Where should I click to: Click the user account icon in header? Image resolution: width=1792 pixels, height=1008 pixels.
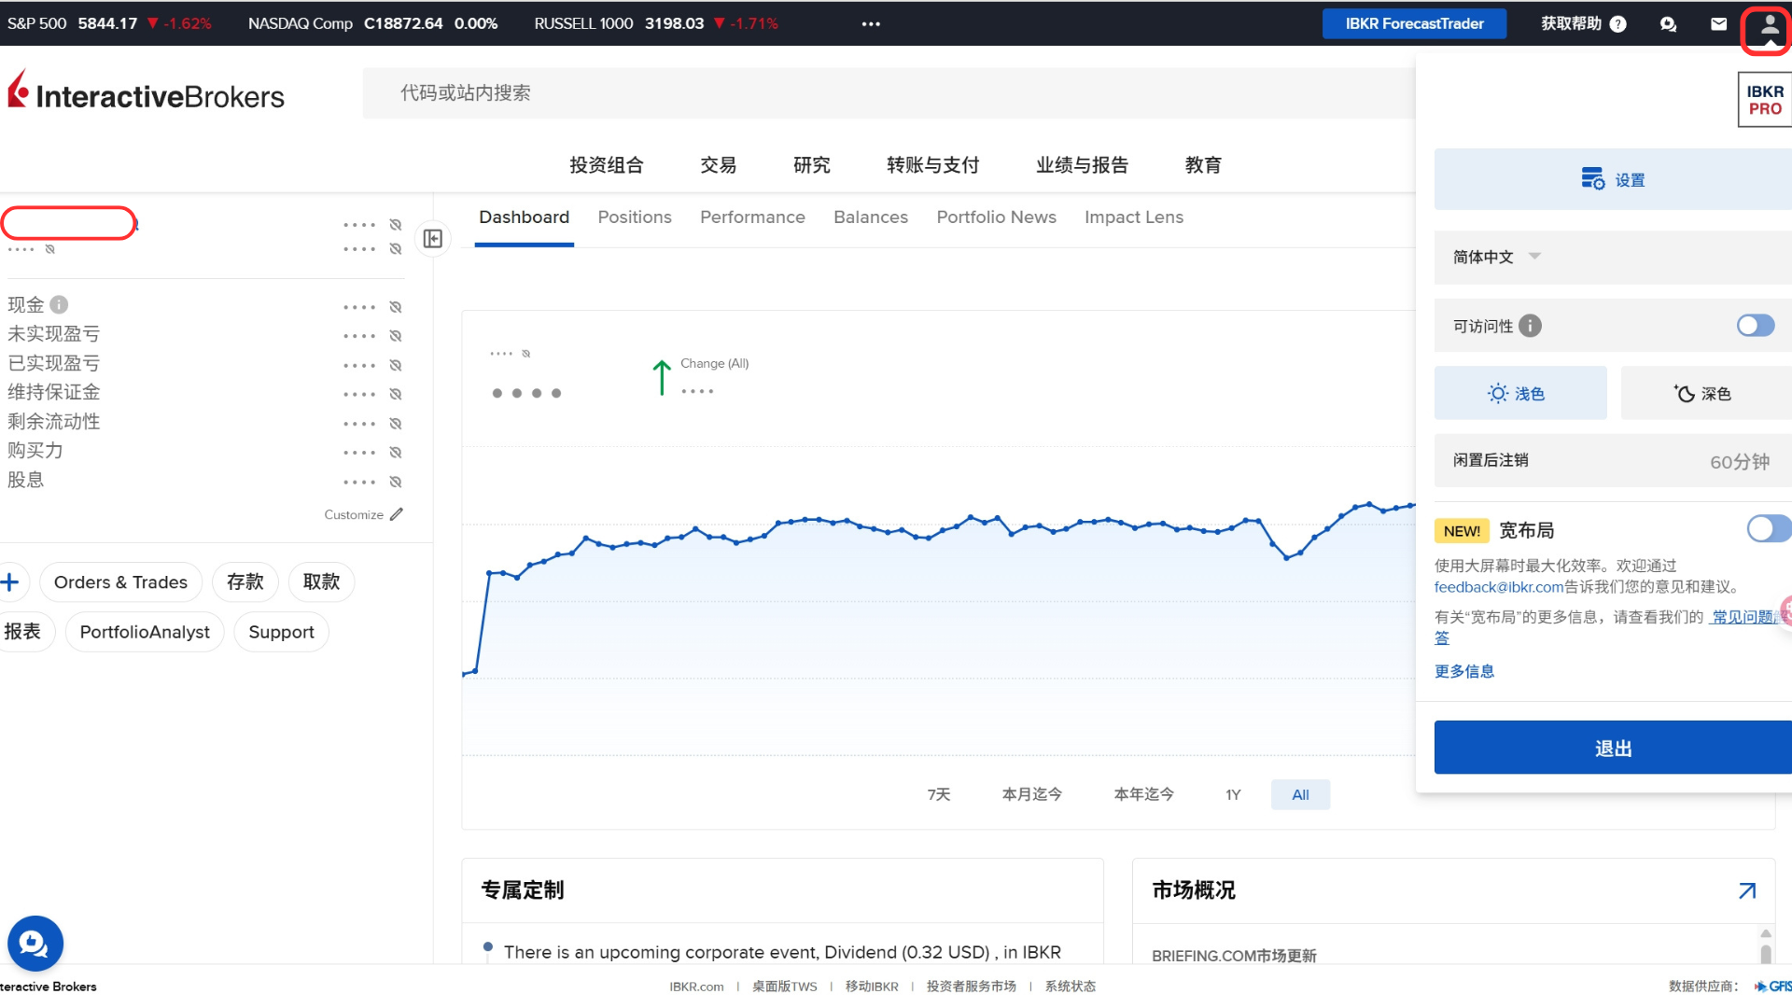click(1769, 25)
